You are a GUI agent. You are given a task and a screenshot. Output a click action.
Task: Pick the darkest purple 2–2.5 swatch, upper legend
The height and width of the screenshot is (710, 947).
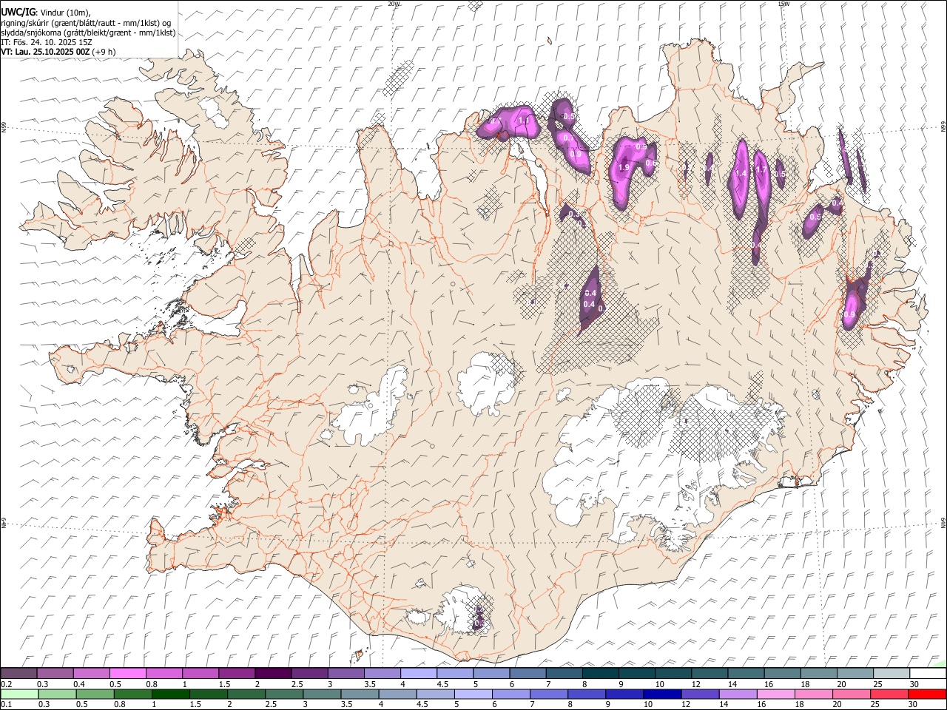[273, 674]
